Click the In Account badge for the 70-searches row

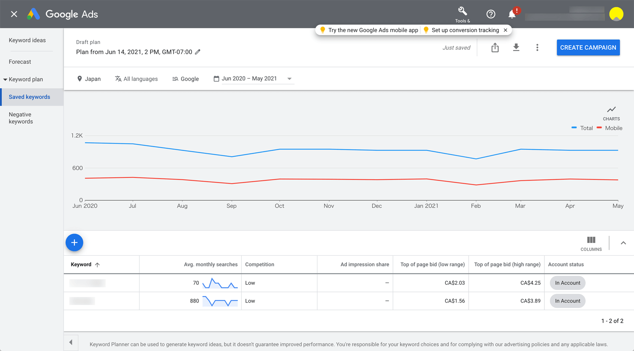tap(568, 283)
